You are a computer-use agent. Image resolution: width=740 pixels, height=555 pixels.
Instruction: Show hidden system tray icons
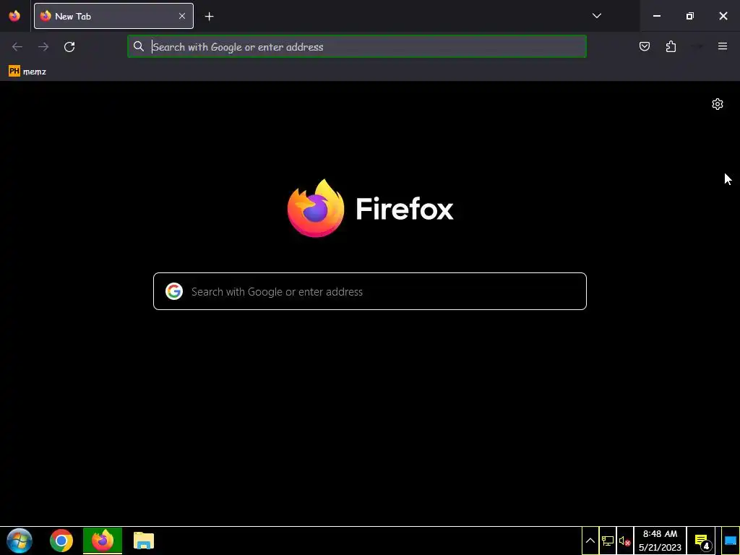coord(590,541)
